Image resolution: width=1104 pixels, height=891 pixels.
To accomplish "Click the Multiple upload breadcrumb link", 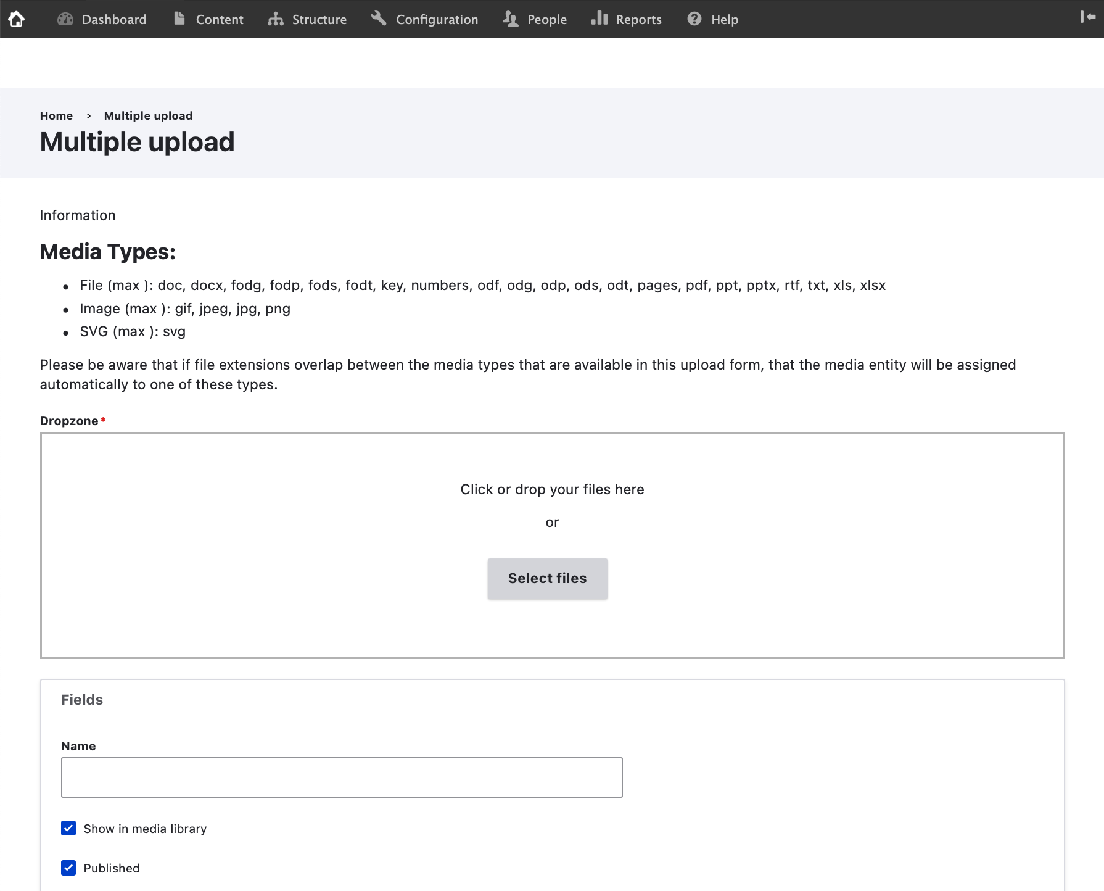I will click(148, 115).
